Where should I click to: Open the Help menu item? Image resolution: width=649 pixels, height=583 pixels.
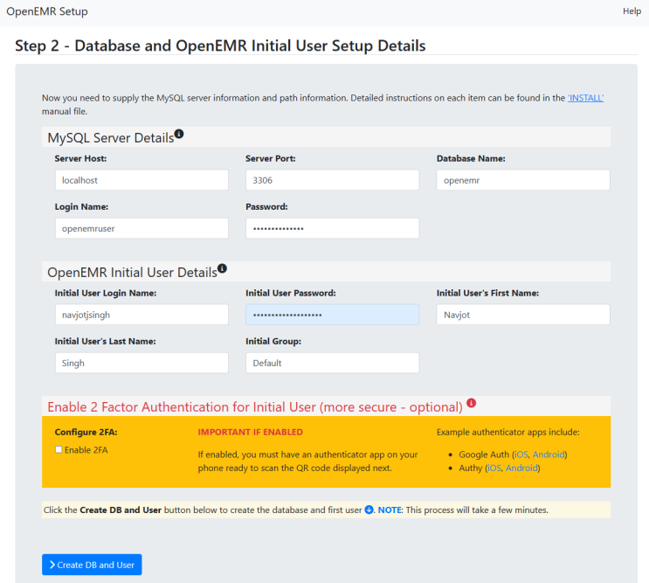pyautogui.click(x=632, y=11)
